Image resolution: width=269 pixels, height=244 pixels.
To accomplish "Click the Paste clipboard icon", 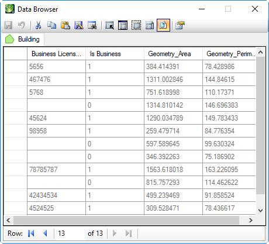I will (65, 25).
